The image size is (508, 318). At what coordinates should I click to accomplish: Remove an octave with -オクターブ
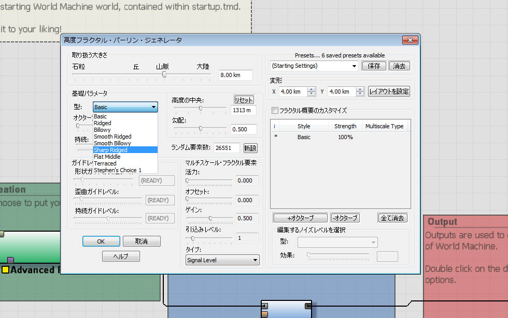point(345,218)
